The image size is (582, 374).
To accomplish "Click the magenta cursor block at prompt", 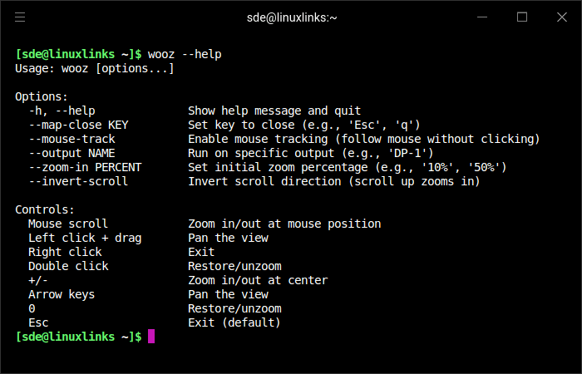I will [x=151, y=337].
